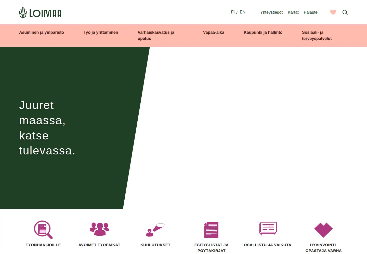
Task: Click the HYVINVOINTI-OPASTAJA VARHA label
Action: point(324,248)
